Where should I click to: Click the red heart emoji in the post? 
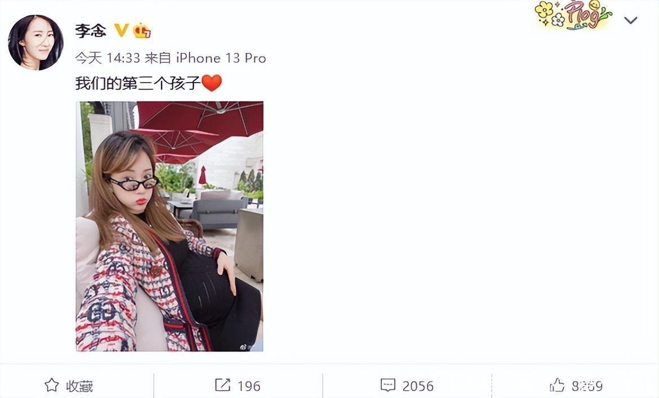[x=211, y=83]
